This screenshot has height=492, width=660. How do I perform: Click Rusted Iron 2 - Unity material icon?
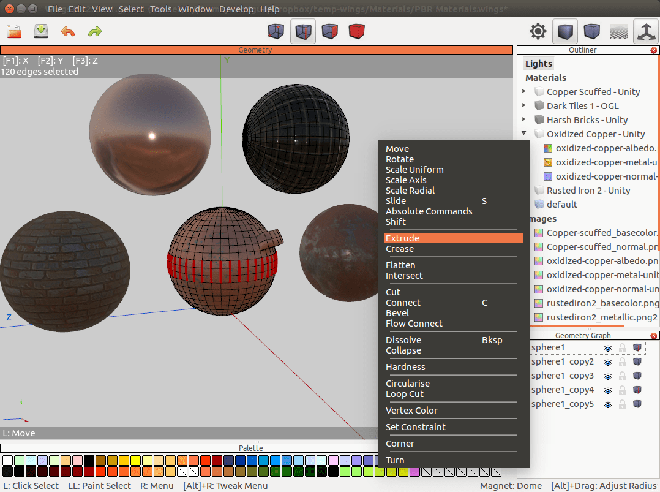click(539, 191)
